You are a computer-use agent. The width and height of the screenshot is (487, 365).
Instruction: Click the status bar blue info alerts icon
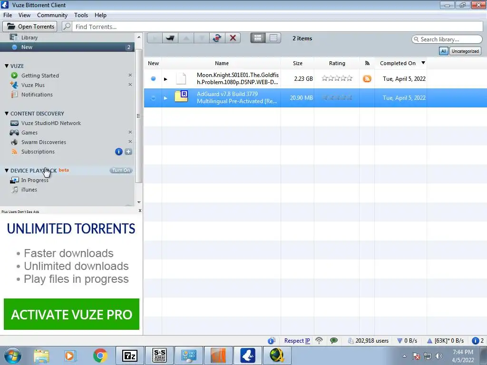point(475,340)
